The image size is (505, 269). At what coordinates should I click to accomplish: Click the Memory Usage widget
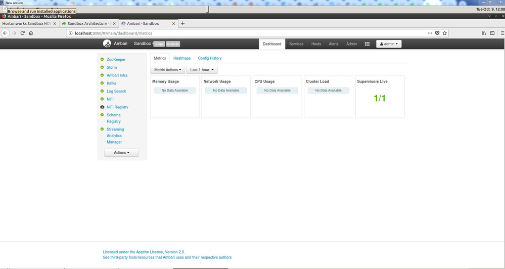174,97
